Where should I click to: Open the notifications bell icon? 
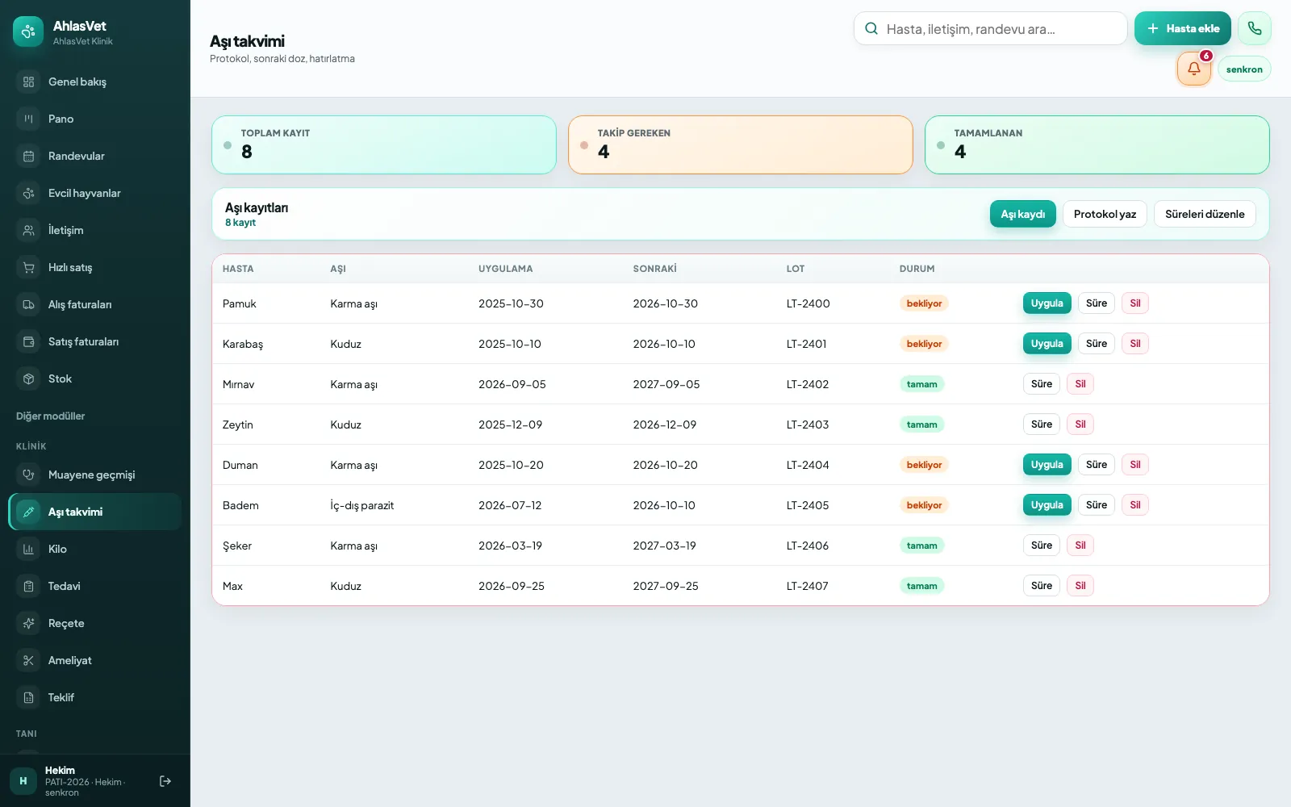tap(1194, 69)
